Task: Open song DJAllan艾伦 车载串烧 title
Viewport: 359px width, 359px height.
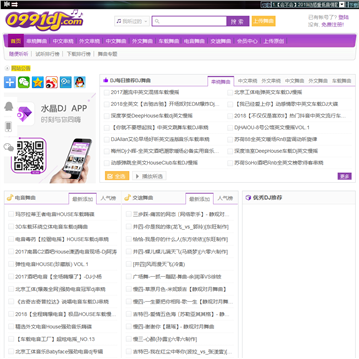Action: pos(161,139)
